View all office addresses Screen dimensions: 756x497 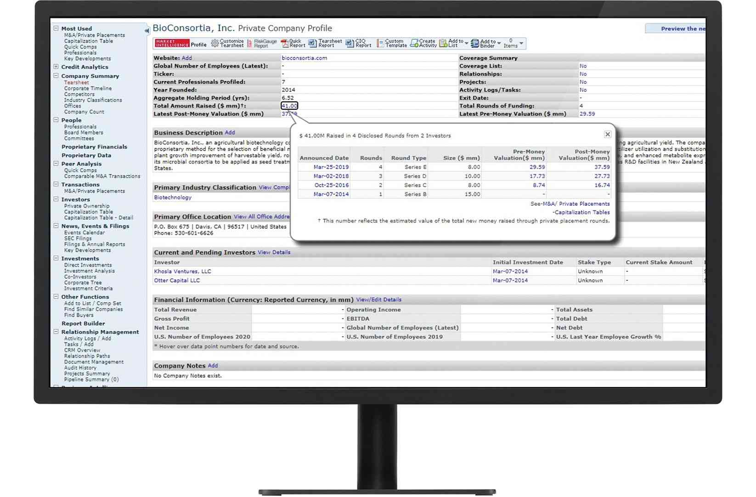click(x=262, y=216)
